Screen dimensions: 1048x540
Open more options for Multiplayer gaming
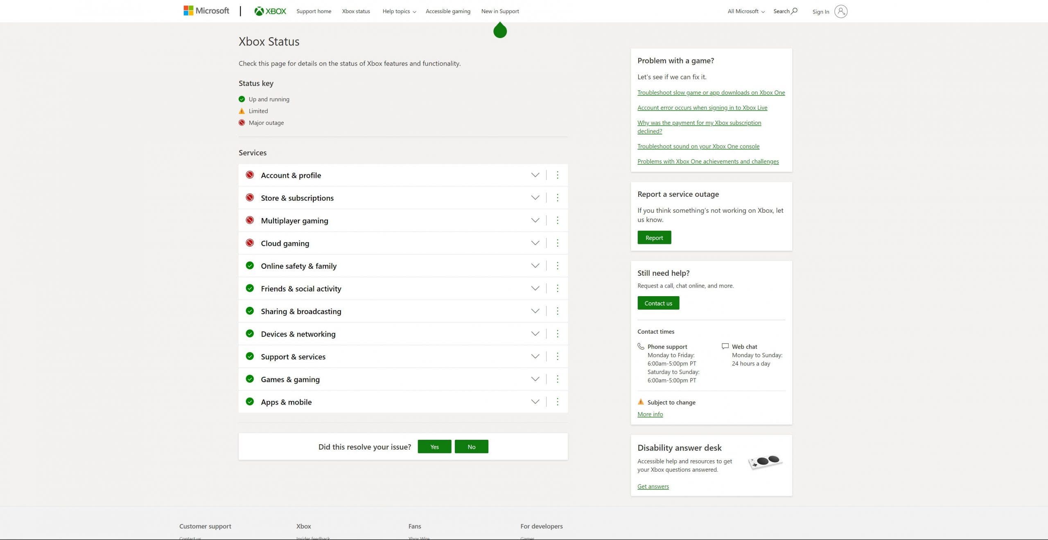tap(557, 220)
